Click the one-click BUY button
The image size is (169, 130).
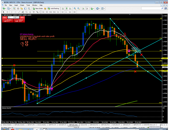point(19,19)
